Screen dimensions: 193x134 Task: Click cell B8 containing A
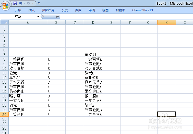point(56,59)
